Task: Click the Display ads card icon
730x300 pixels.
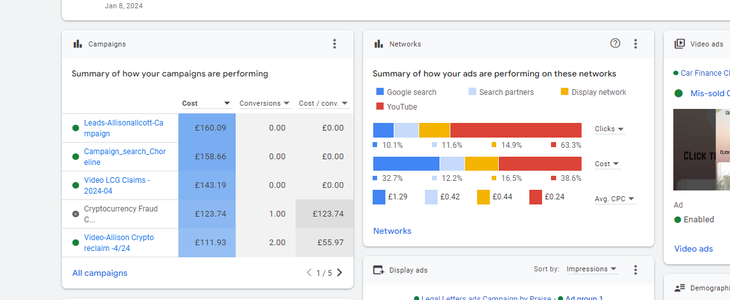Action: point(378,270)
